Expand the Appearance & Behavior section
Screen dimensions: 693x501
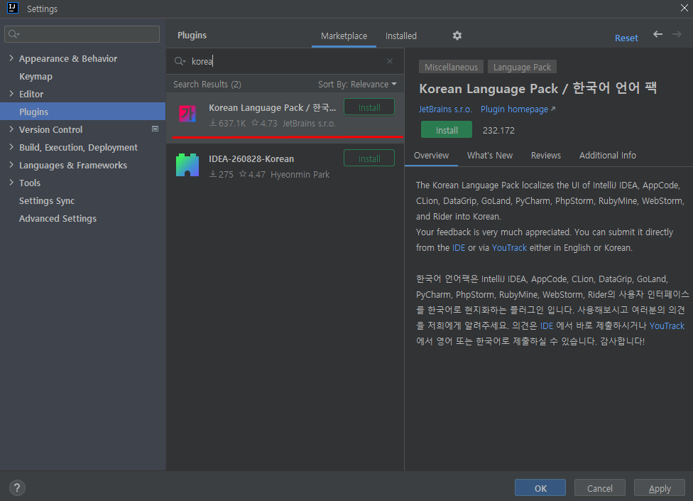tap(11, 58)
